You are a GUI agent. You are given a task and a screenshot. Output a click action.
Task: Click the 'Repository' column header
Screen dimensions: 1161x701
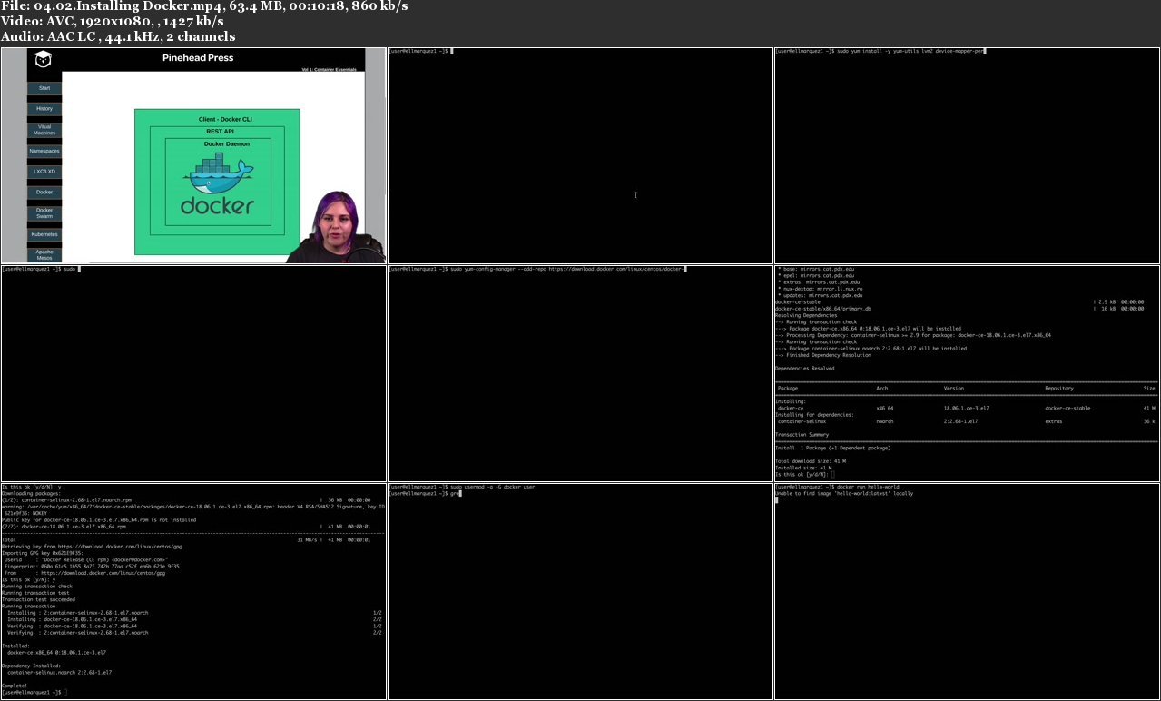[x=1058, y=389]
